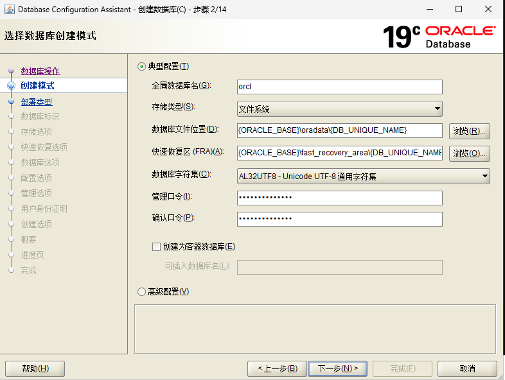Screen dimensions: 505x380
Task: Focus the 管理口令 password field
Action: point(340,198)
